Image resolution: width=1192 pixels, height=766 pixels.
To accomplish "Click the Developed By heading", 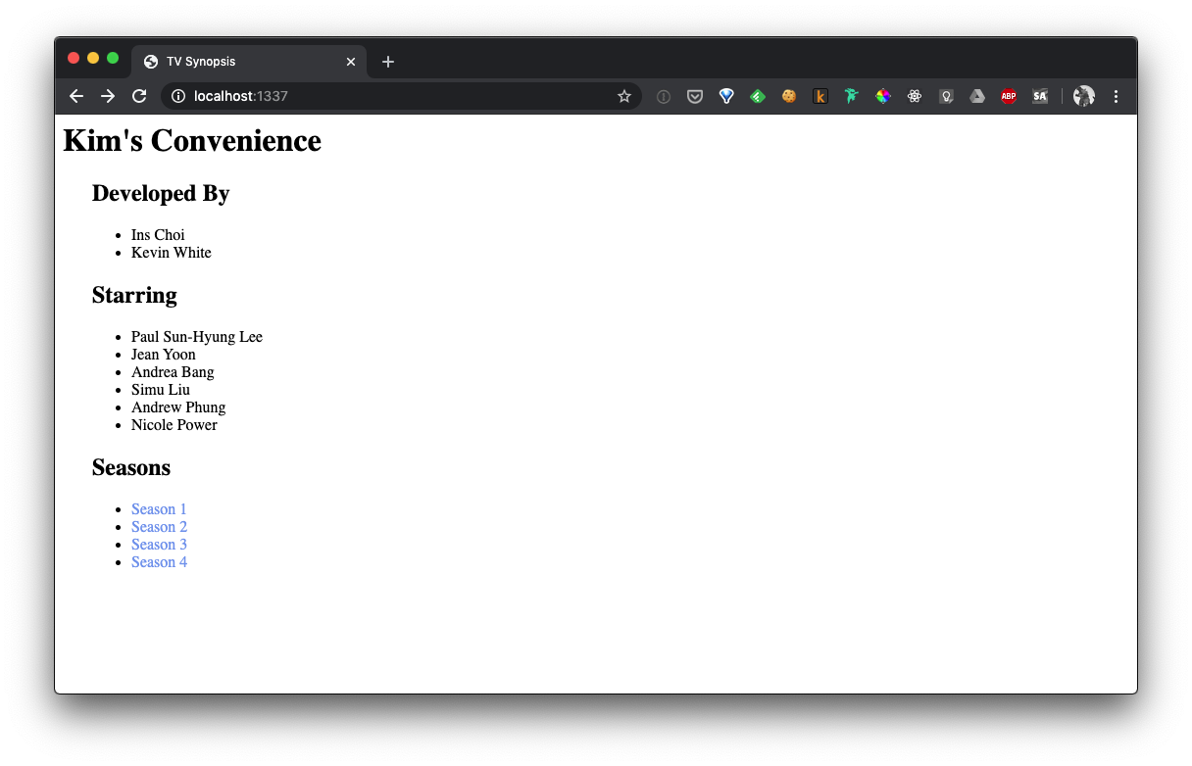I will [161, 194].
